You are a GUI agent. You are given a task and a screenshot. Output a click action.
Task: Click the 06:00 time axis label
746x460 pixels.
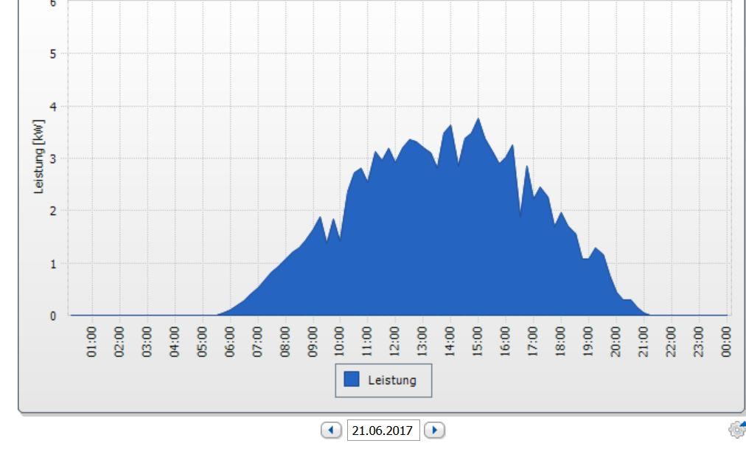pos(229,341)
